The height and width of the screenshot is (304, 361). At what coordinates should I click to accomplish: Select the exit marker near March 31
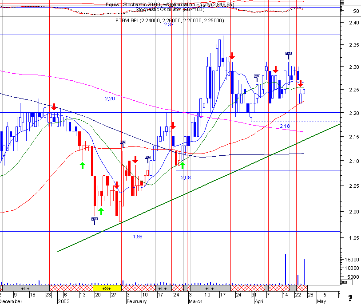257,77
